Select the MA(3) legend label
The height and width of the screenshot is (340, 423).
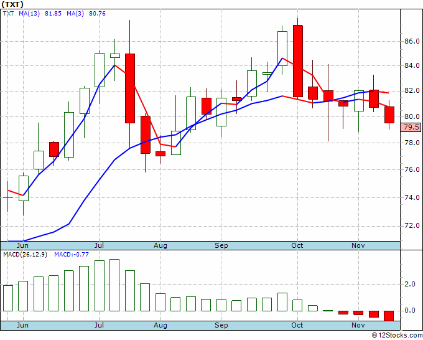click(75, 13)
